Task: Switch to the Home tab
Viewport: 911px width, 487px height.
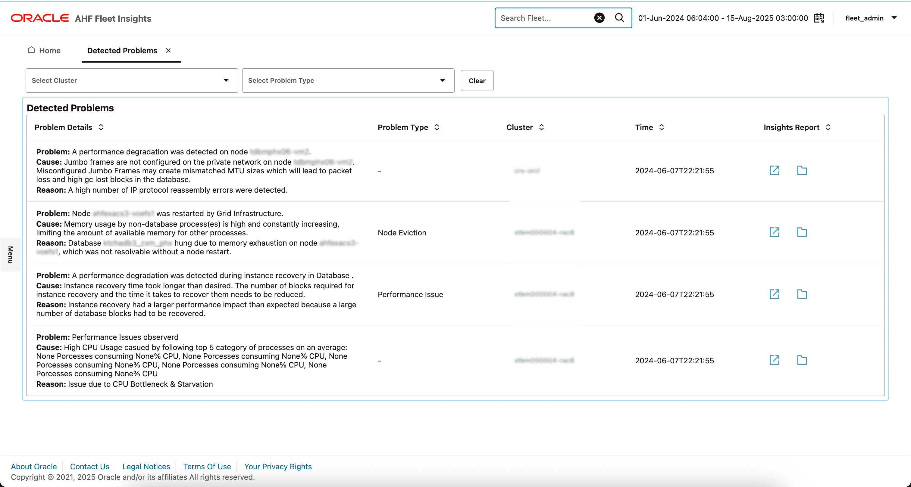Action: [x=49, y=51]
